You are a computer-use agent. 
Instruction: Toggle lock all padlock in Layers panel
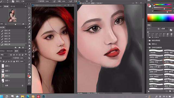point(14,61)
